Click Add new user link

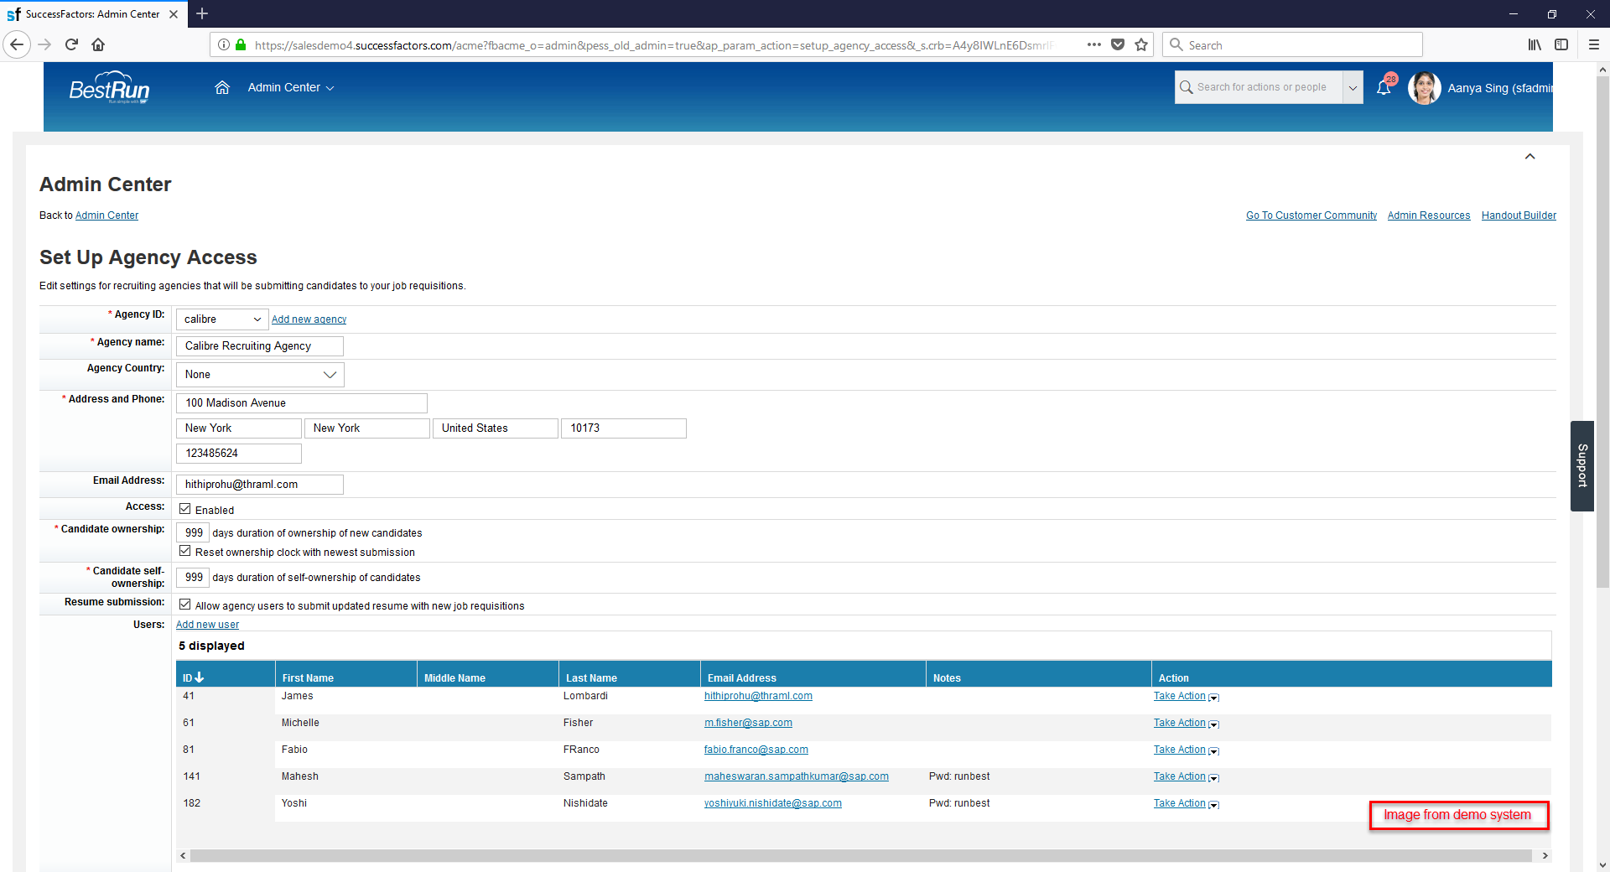207,625
